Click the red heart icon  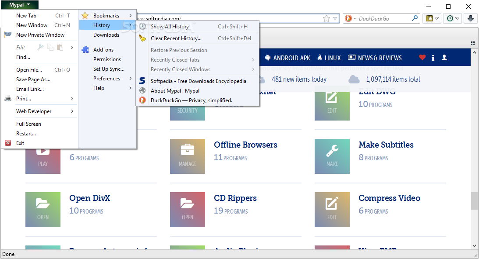coord(422,58)
